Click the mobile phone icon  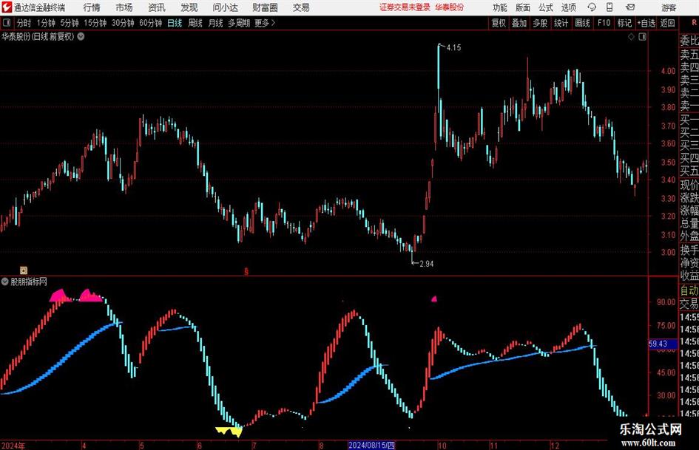[x=609, y=7]
